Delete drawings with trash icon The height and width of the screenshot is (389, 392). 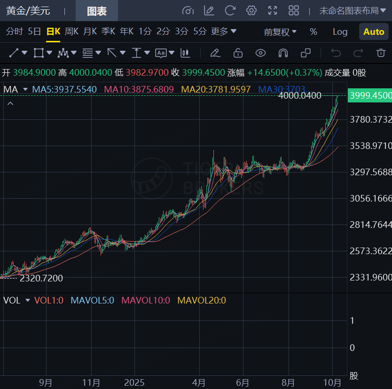380,53
